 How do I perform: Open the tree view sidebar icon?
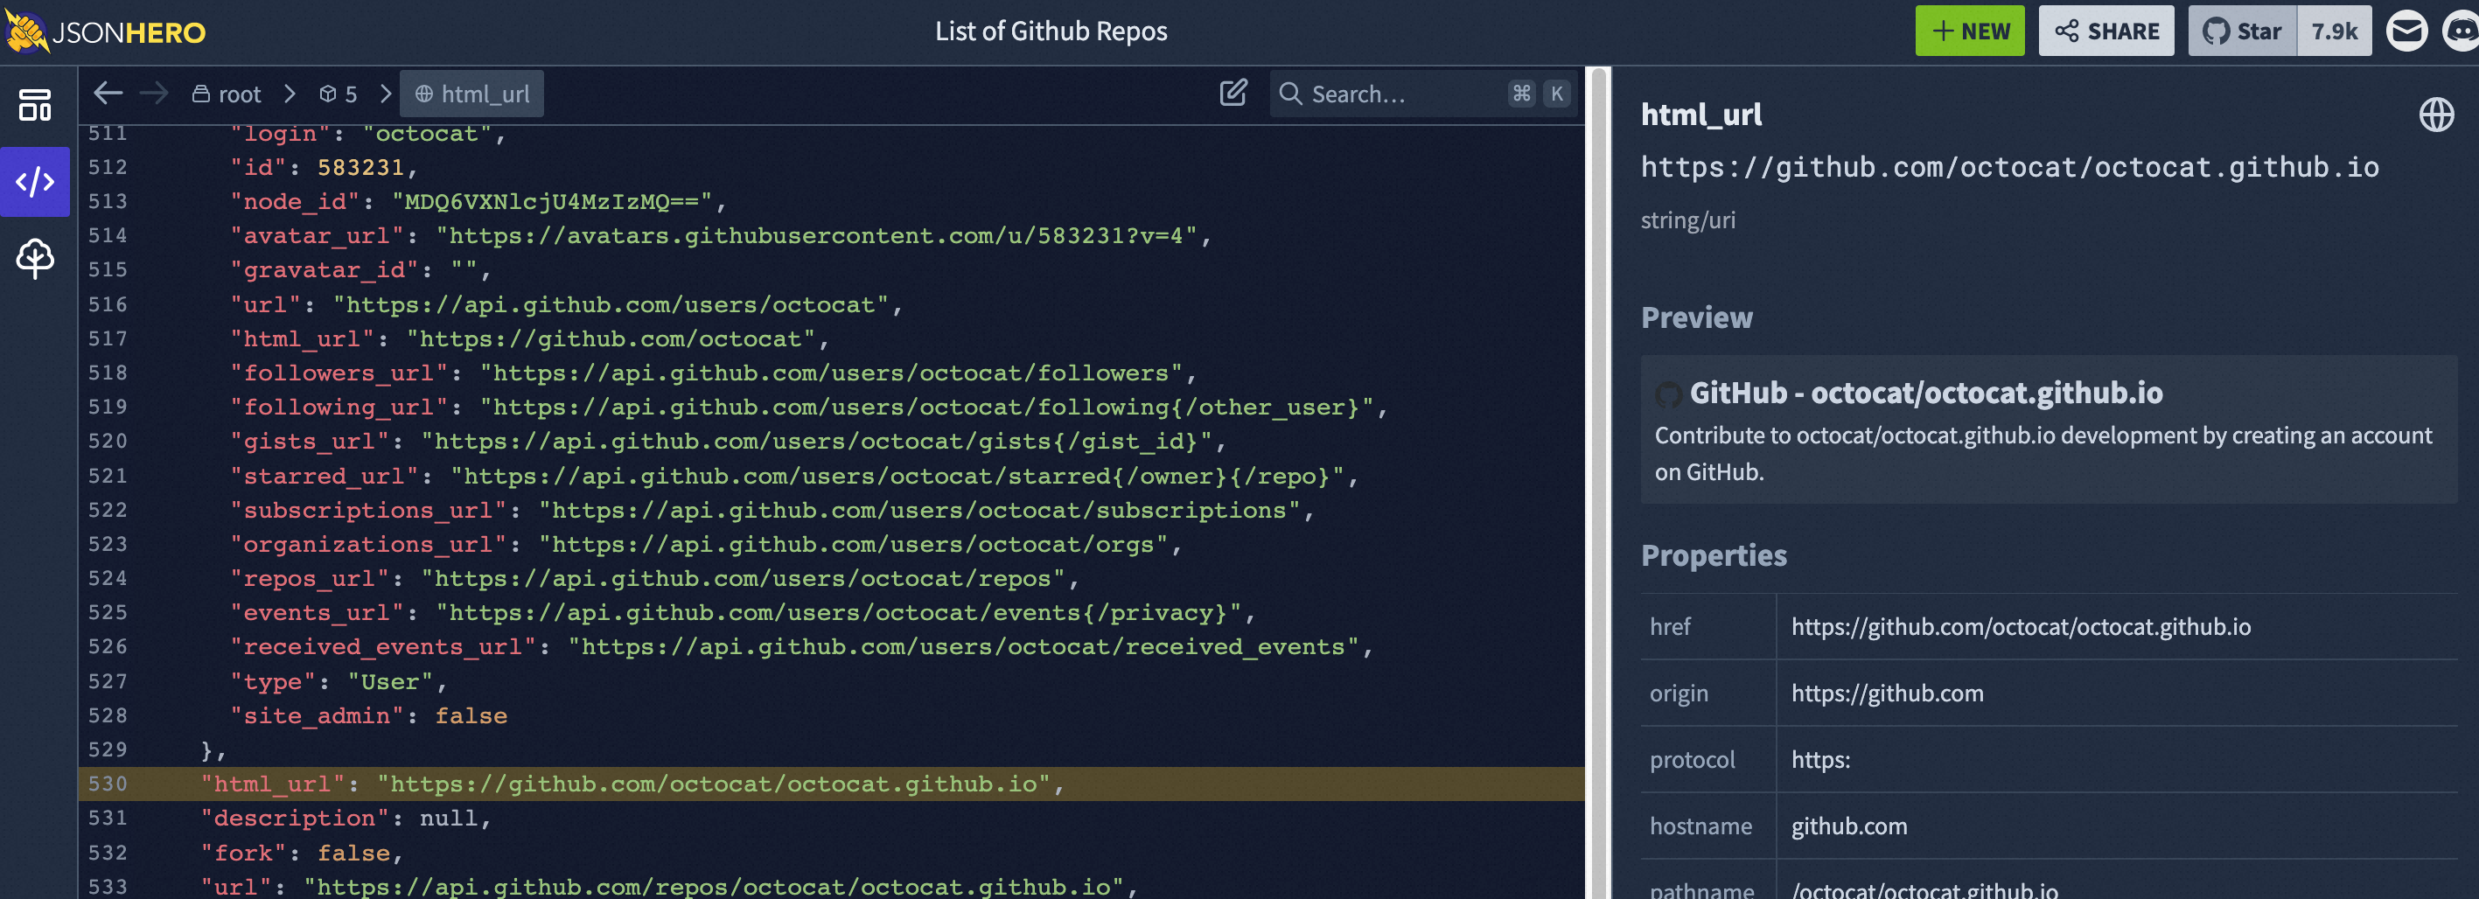pos(35,258)
